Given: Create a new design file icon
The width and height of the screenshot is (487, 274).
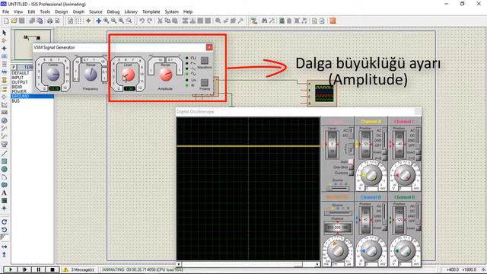Looking at the screenshot, I should tap(6, 21).
